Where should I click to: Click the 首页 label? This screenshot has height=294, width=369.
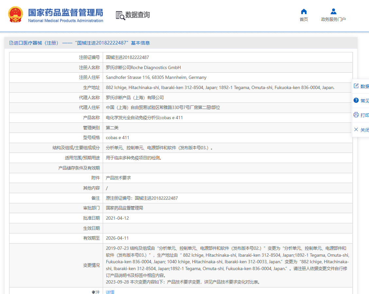tap(304, 19)
